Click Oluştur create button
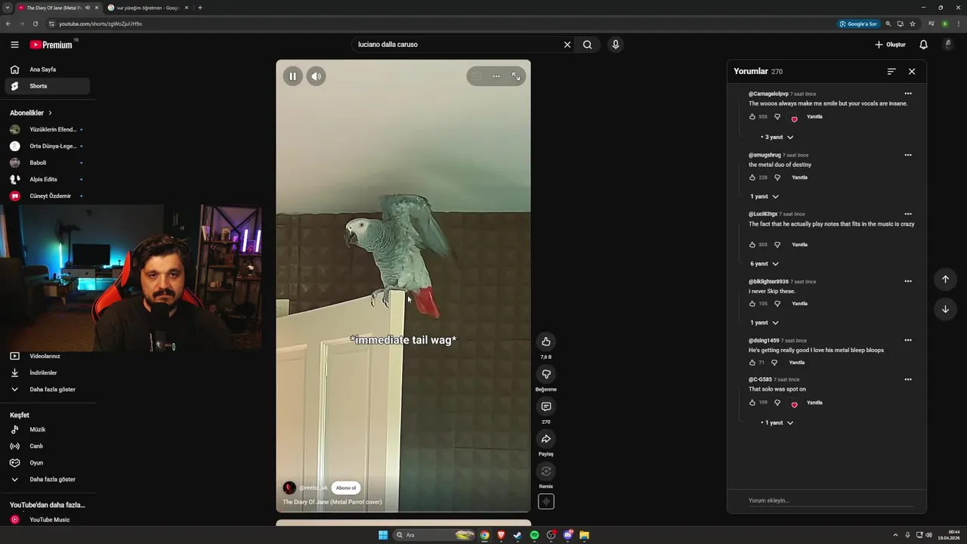Image resolution: width=967 pixels, height=544 pixels. (890, 45)
